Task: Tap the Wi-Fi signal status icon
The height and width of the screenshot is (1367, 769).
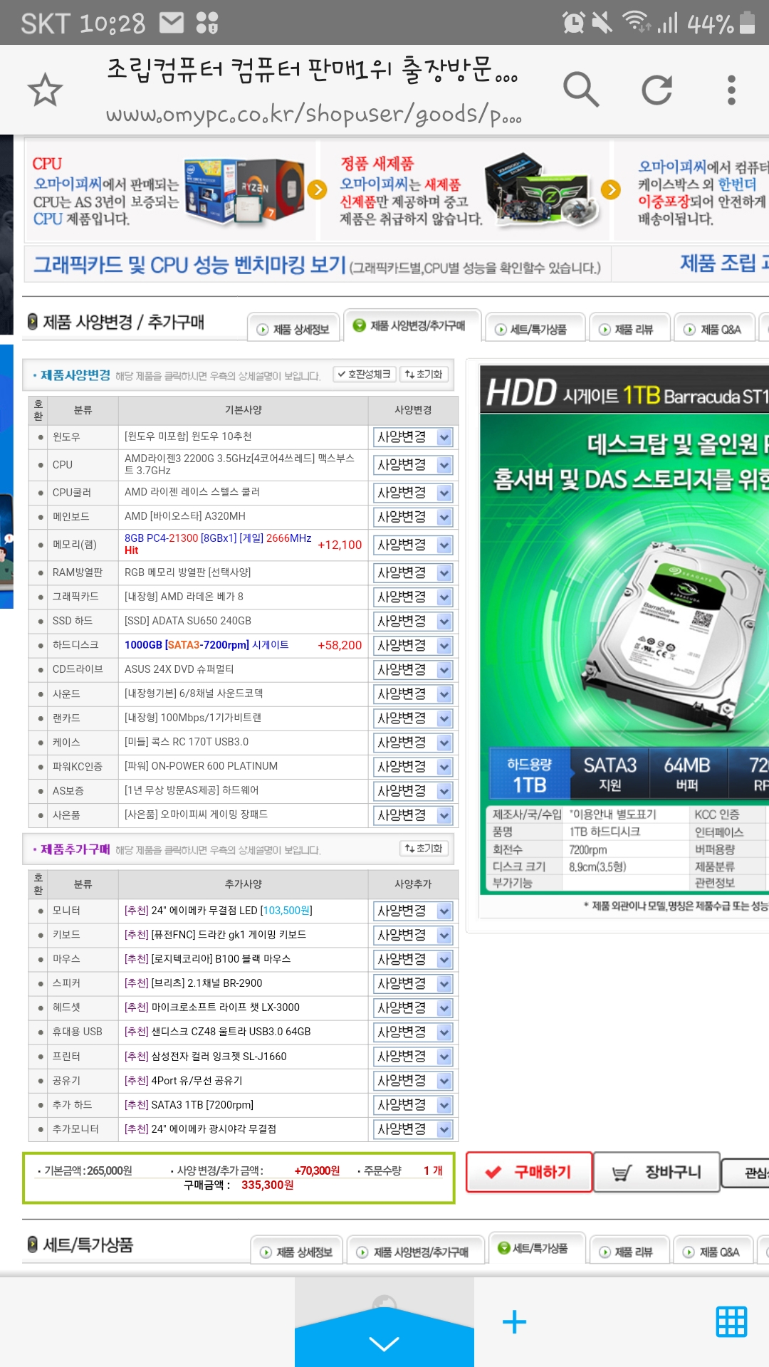Action: (637, 21)
